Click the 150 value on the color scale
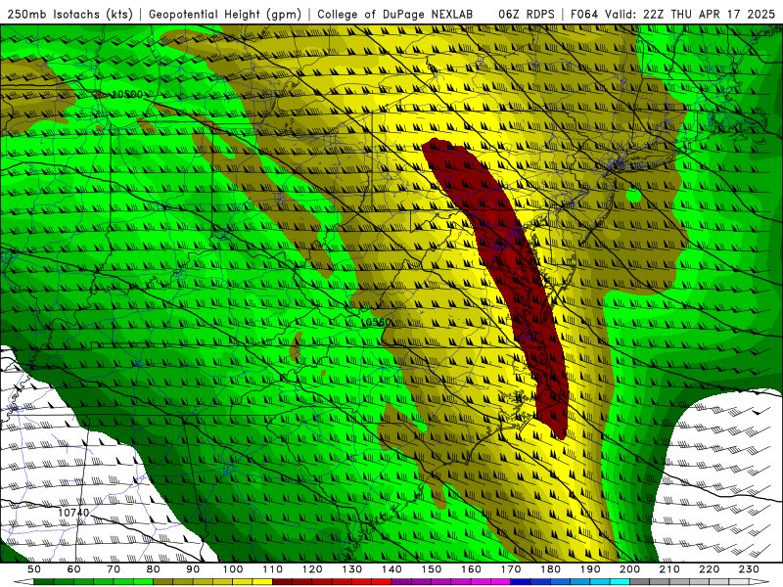This screenshot has width=783, height=587. [432, 569]
